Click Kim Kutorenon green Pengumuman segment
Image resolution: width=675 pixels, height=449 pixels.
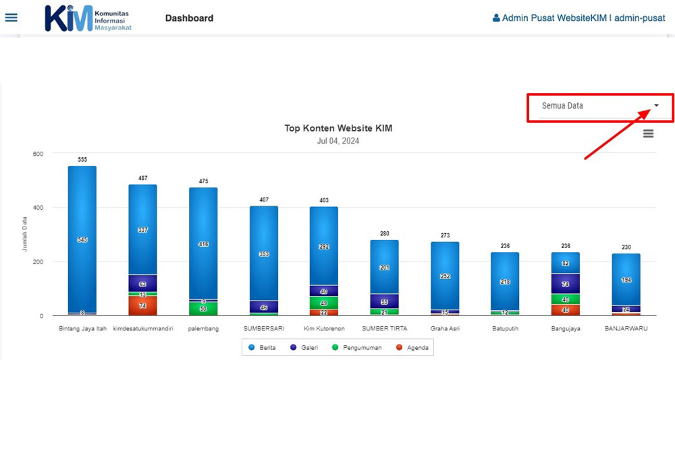[324, 303]
